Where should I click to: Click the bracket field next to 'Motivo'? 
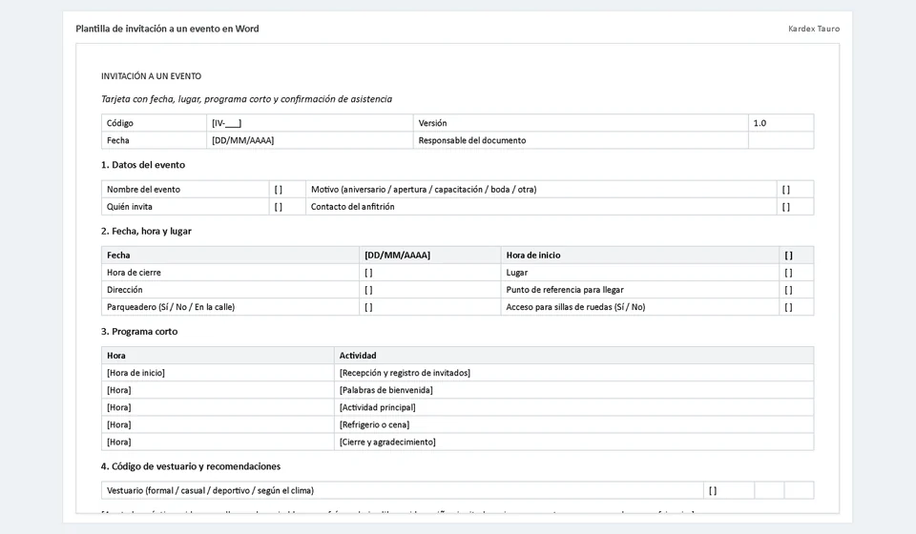point(795,190)
